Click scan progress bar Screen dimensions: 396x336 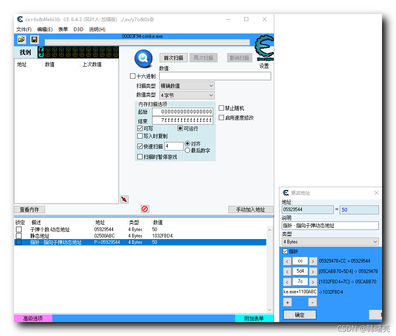click(147, 42)
